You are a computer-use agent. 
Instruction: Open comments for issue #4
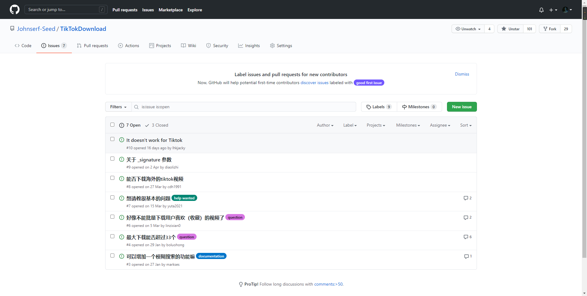click(x=467, y=237)
